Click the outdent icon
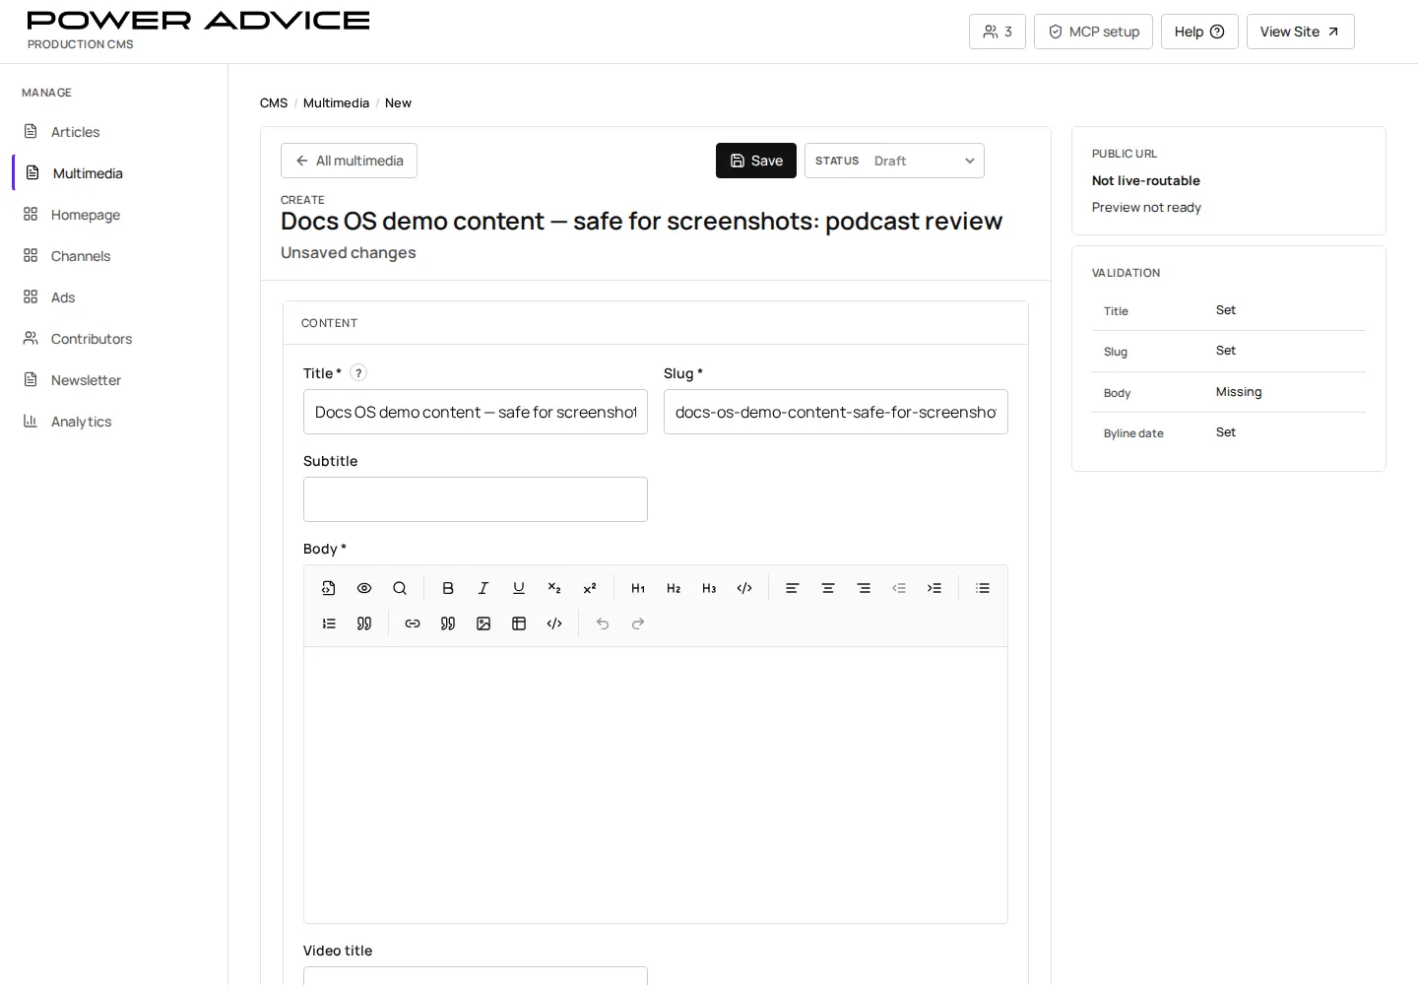 click(899, 588)
